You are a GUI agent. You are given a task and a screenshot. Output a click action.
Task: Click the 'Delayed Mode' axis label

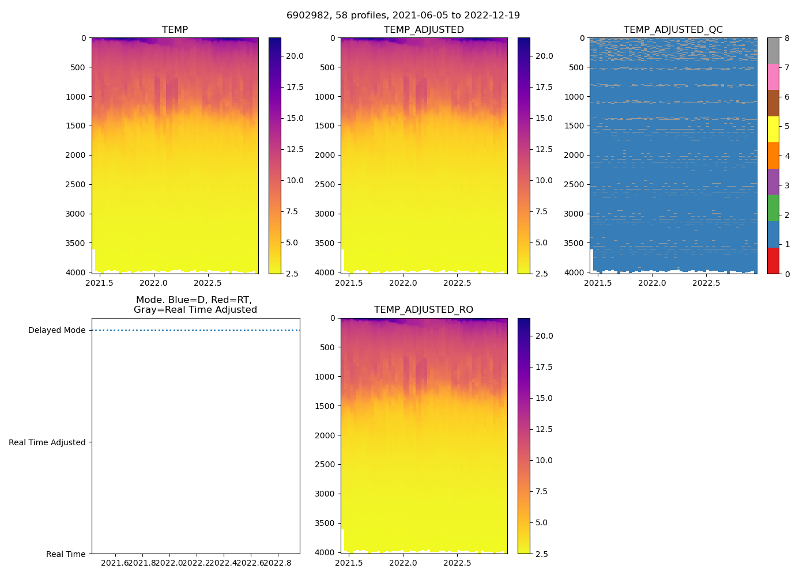tap(56, 331)
